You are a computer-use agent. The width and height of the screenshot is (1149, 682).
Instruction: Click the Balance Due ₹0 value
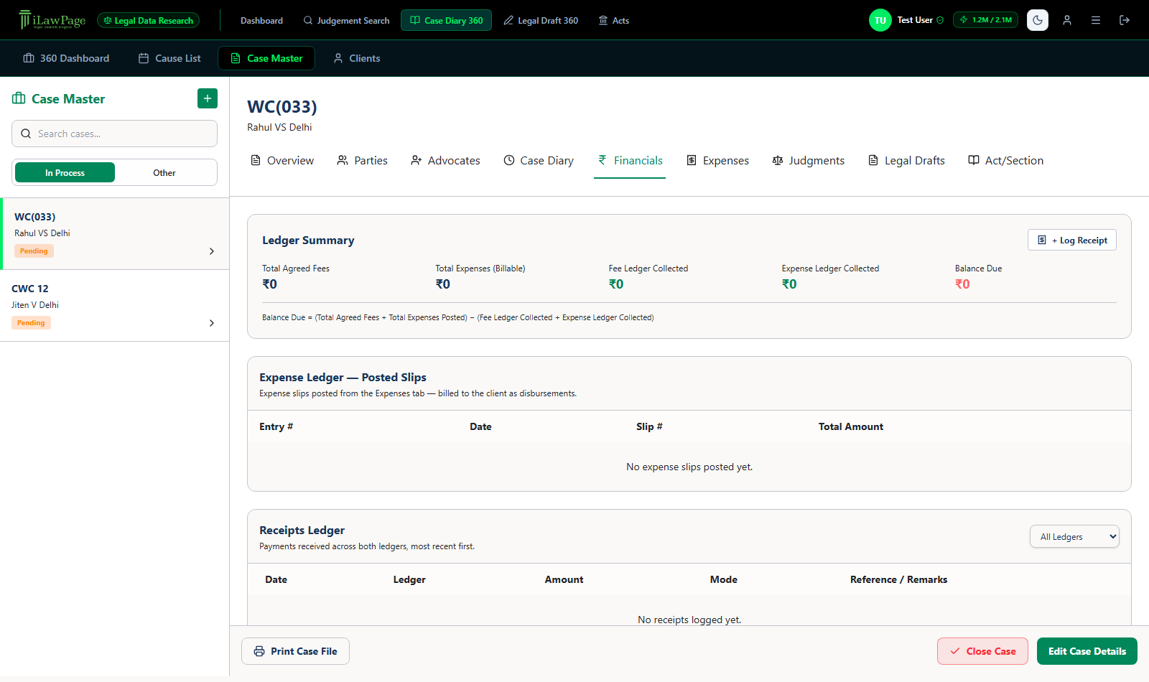pos(962,284)
